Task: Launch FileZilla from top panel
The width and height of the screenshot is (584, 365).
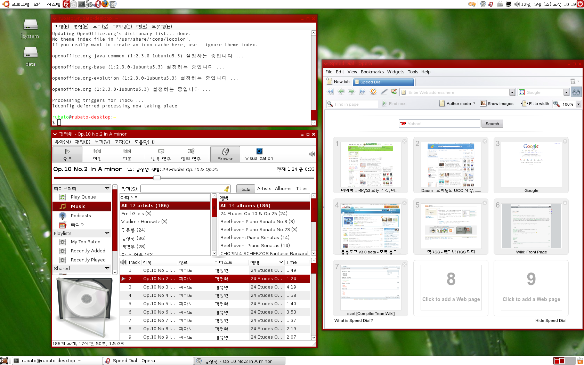Action: [x=66, y=4]
